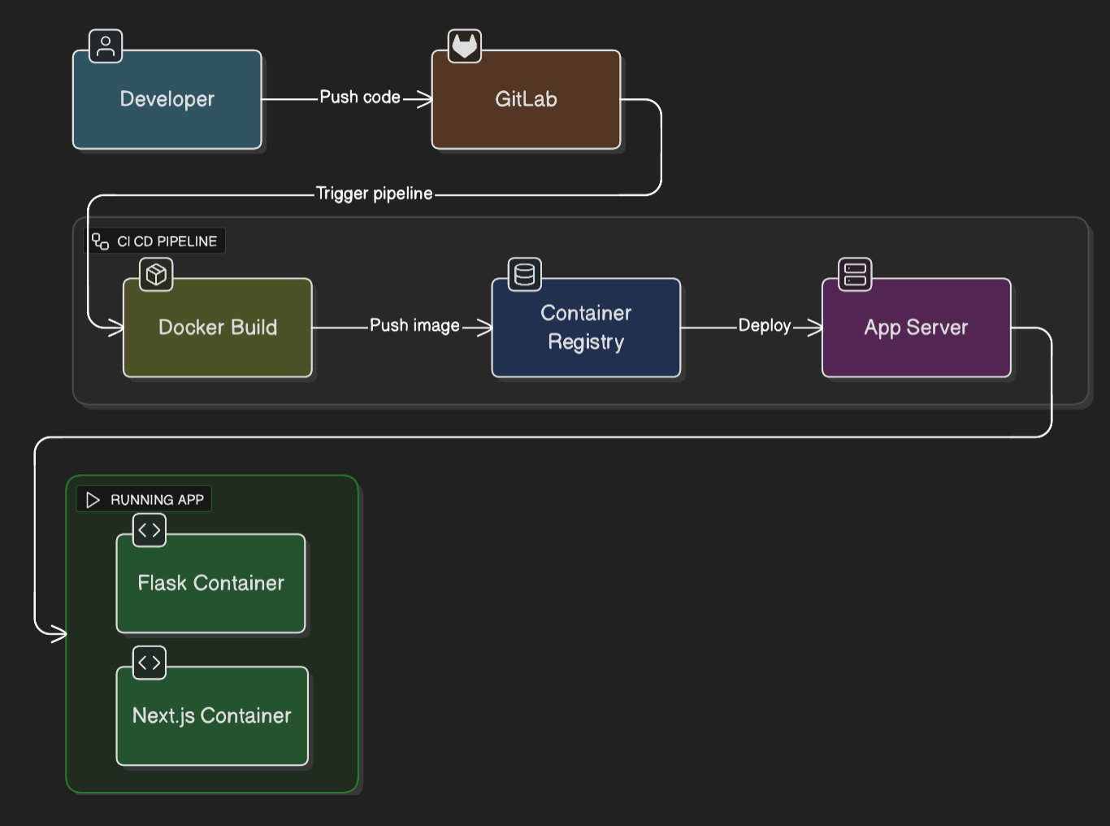This screenshot has height=826, width=1110.
Task: Select the Container Registry box
Action: [586, 328]
